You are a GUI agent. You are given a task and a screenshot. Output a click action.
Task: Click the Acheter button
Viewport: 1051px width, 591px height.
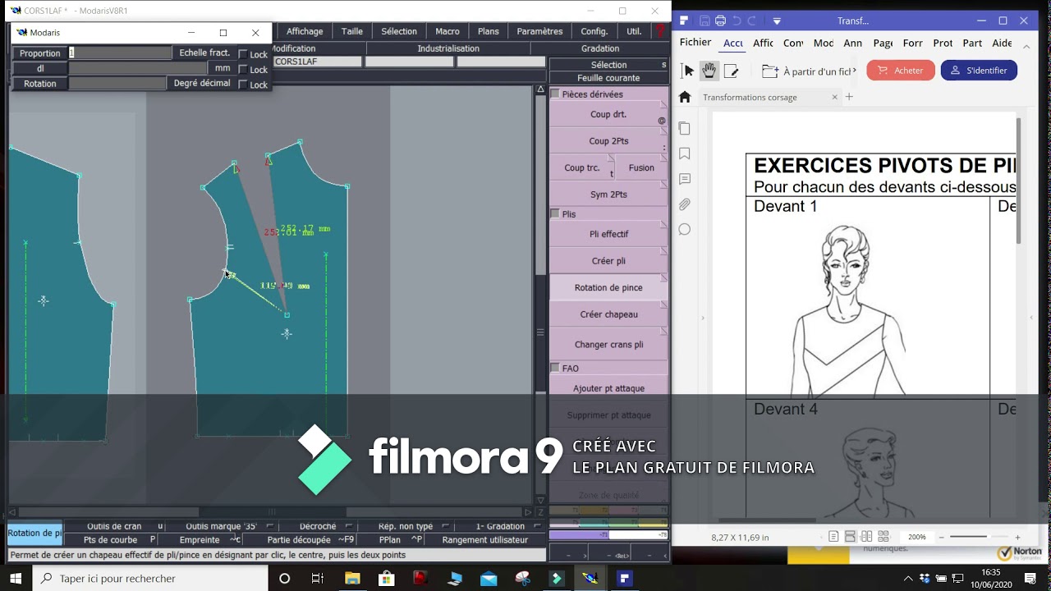tap(901, 71)
